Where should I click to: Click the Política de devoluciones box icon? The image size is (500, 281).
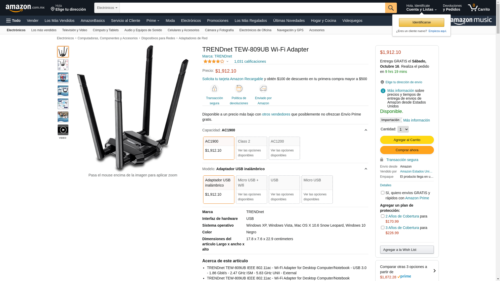(x=239, y=89)
